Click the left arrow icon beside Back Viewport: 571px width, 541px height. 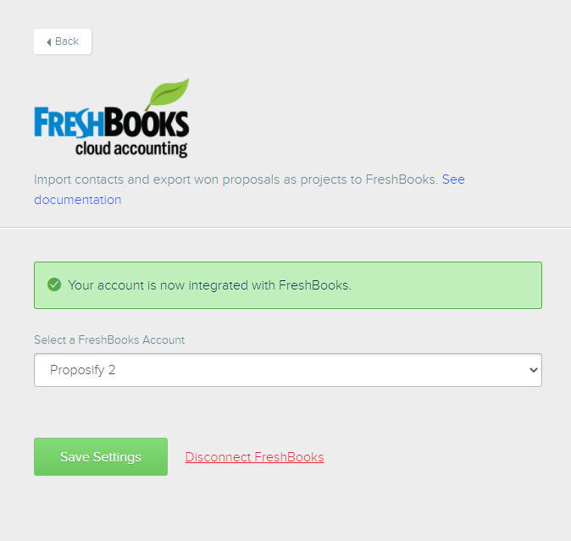[49, 42]
